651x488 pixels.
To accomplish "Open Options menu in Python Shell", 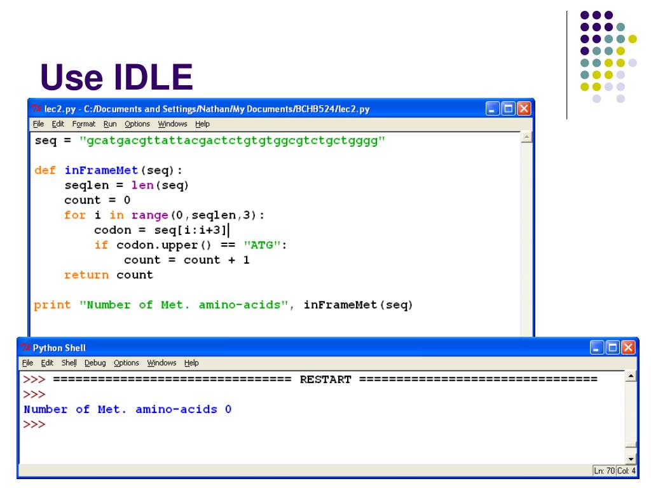I will click(x=127, y=363).
